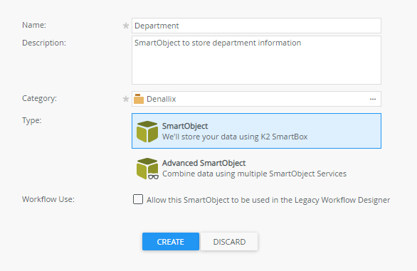Click the SmartObject green cube icon
The width and height of the screenshot is (417, 271).
pyautogui.click(x=147, y=132)
